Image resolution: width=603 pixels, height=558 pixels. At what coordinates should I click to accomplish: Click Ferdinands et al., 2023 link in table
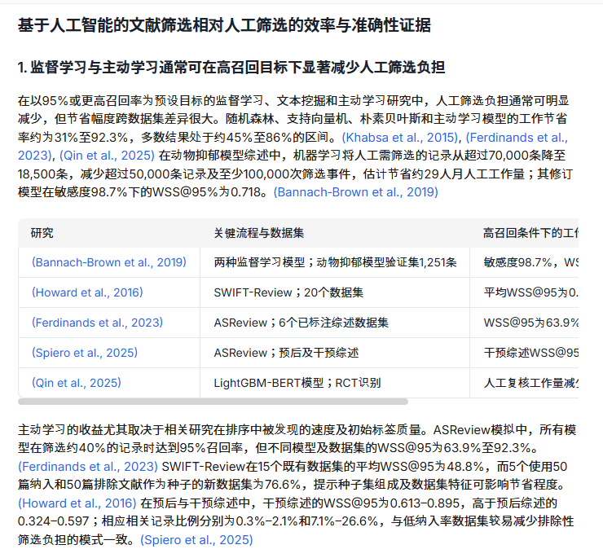pyautogui.click(x=97, y=323)
